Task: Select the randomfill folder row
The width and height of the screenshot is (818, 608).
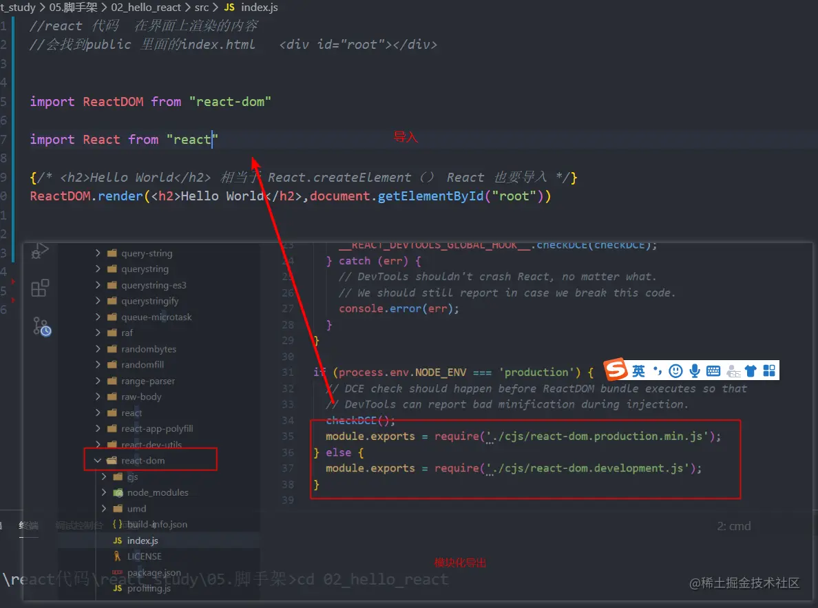Action: click(158, 364)
